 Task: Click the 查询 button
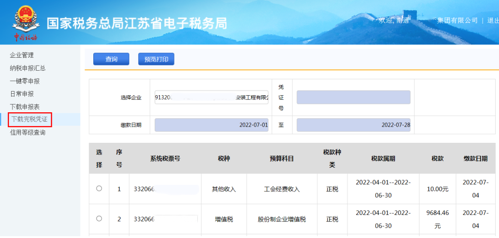111,59
